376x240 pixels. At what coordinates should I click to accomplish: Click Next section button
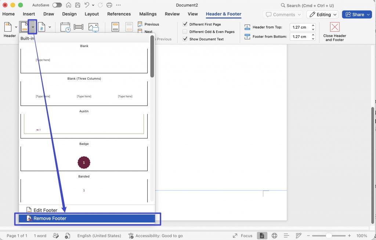point(145,32)
